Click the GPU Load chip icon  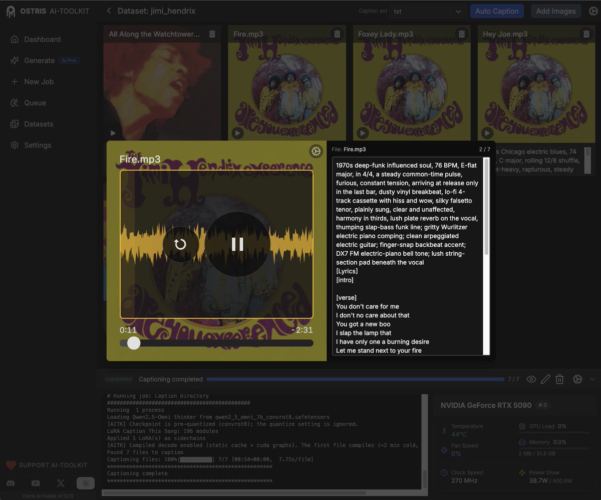[x=522, y=426]
